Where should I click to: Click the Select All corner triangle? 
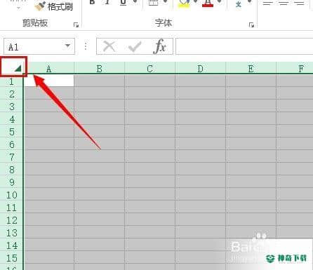[x=18, y=69]
